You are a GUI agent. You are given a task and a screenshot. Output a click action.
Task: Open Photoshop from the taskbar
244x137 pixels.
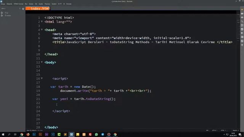click(34, 134)
